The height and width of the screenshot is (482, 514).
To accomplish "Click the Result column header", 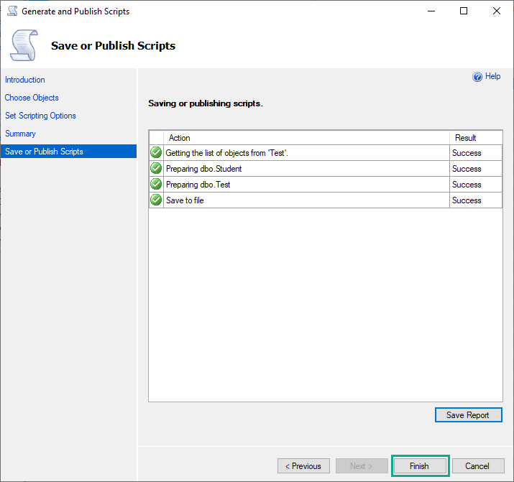I will (466, 138).
